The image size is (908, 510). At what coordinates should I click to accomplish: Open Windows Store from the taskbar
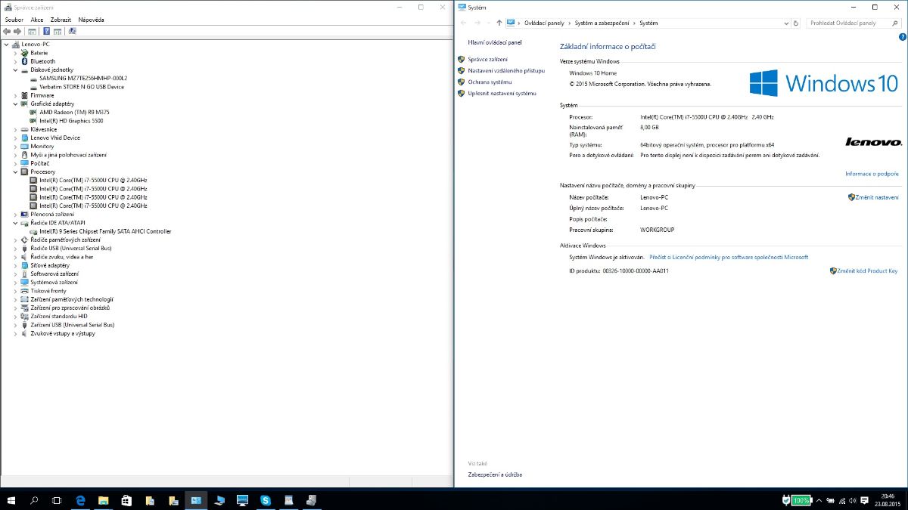click(126, 500)
